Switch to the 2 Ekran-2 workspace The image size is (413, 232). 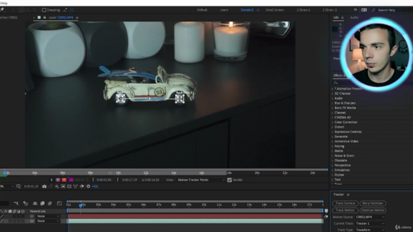click(330, 10)
